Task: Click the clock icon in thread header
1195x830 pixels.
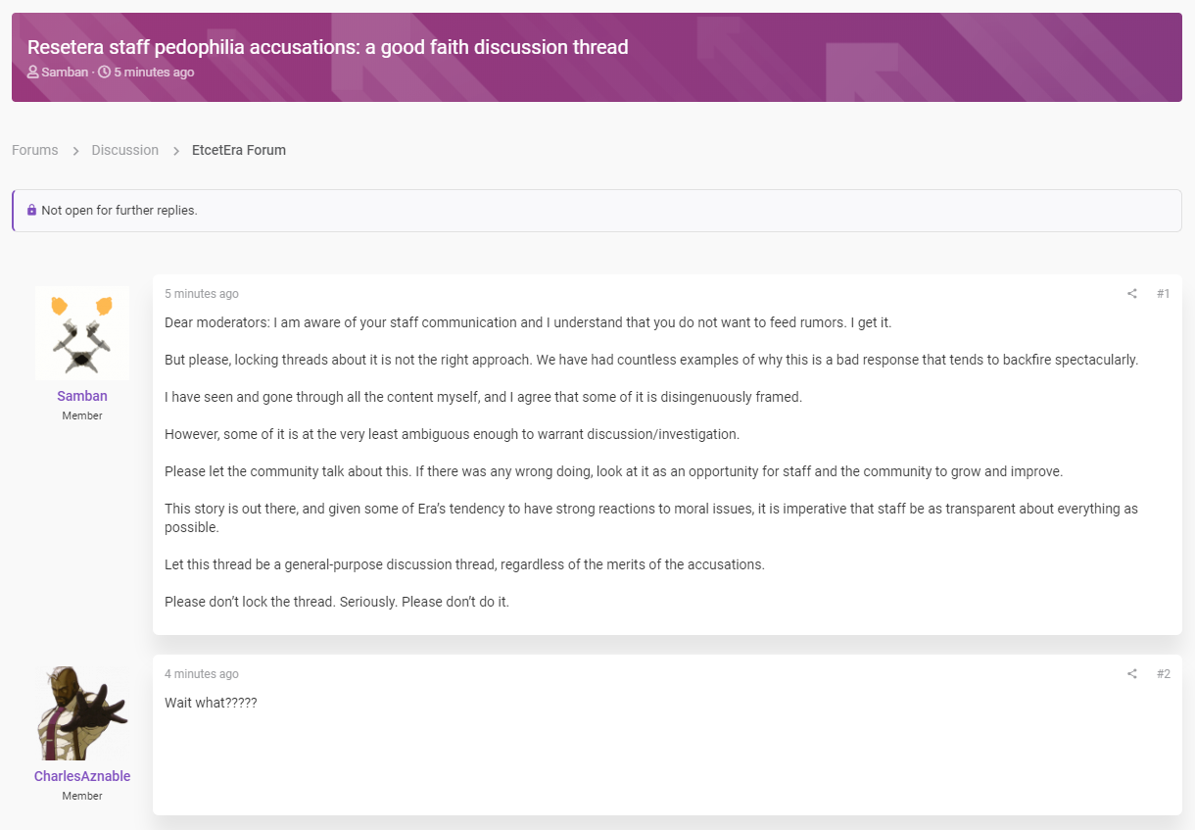Action: tap(105, 73)
